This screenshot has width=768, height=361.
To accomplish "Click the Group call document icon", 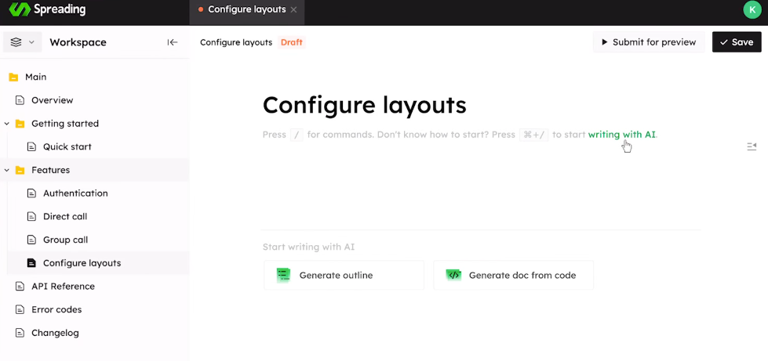I will [x=31, y=240].
